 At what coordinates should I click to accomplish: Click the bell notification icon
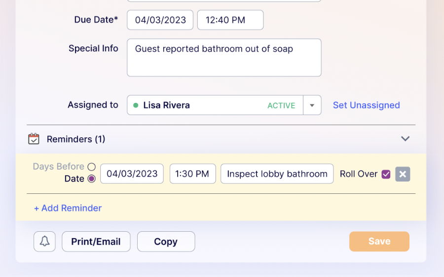pyautogui.click(x=44, y=242)
